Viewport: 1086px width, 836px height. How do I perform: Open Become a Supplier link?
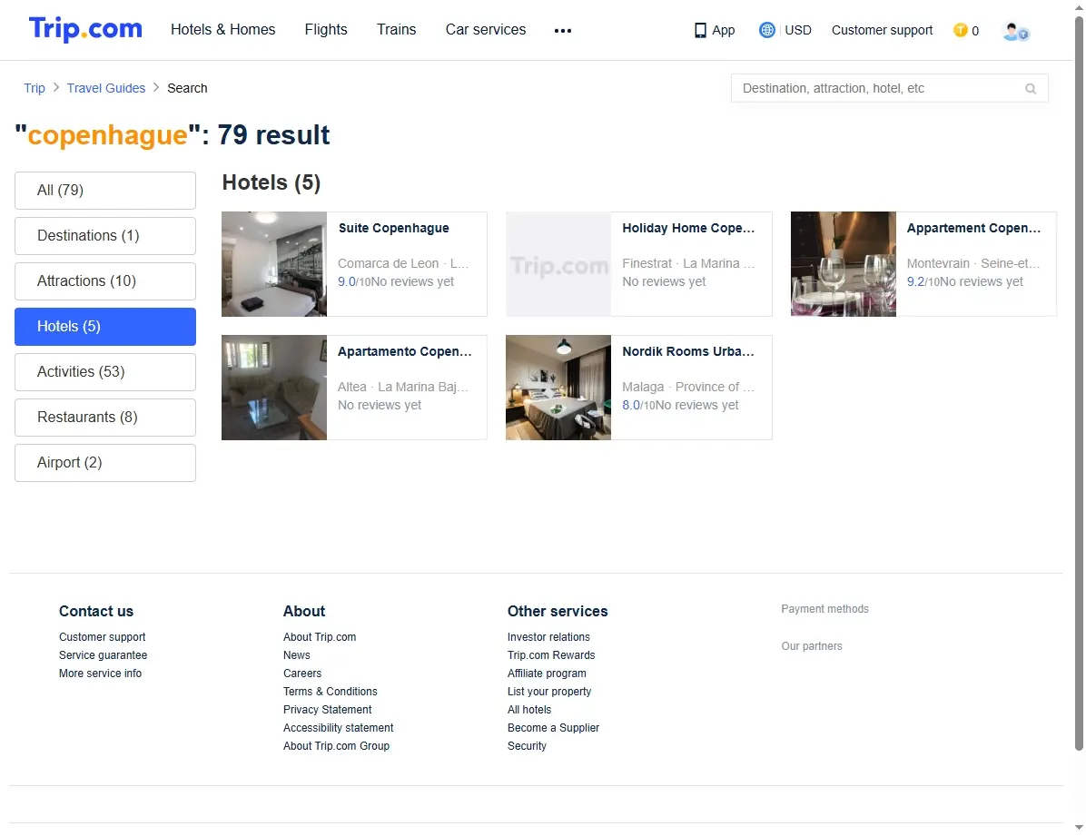(x=553, y=728)
